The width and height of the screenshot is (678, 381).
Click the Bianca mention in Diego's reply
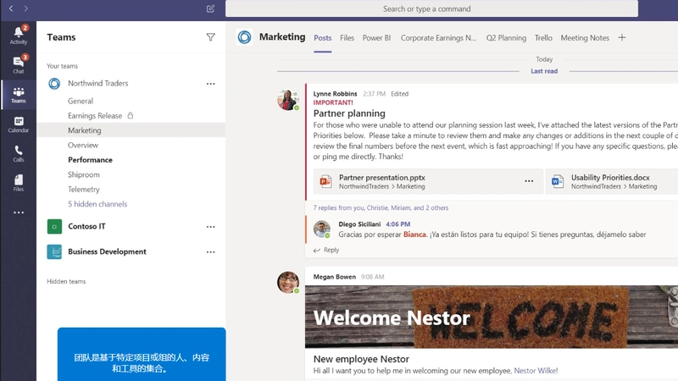tap(414, 235)
